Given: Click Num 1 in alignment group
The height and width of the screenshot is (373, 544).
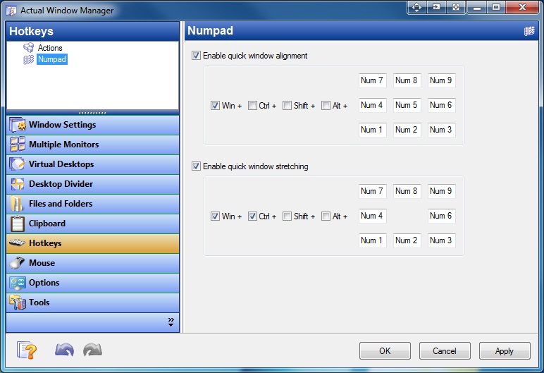Looking at the screenshot, I should click(372, 130).
